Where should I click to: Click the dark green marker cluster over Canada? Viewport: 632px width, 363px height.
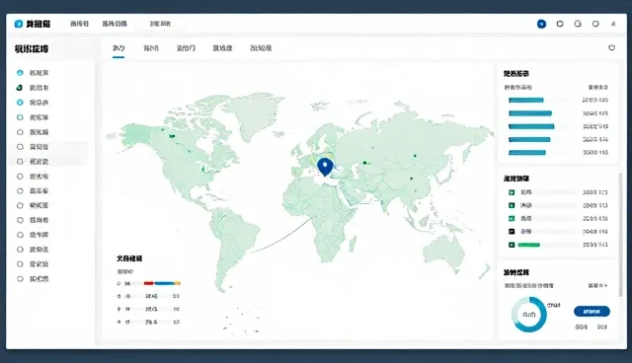pyautogui.click(x=172, y=136)
